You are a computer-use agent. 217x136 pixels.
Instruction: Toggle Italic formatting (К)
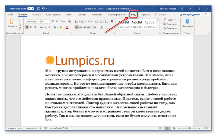pos(31,27)
